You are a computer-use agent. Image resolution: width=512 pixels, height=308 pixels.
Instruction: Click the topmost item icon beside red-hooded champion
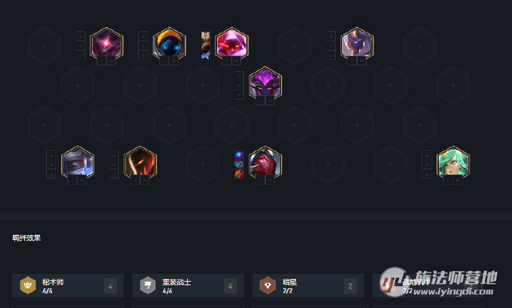pyautogui.click(x=206, y=36)
